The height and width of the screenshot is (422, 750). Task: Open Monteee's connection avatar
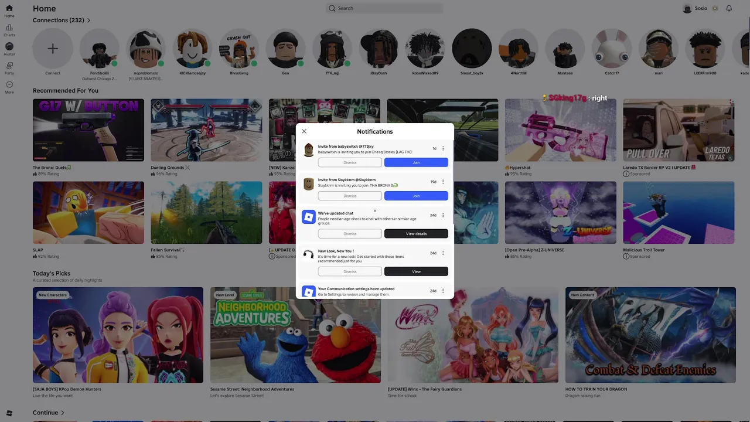coord(565,49)
